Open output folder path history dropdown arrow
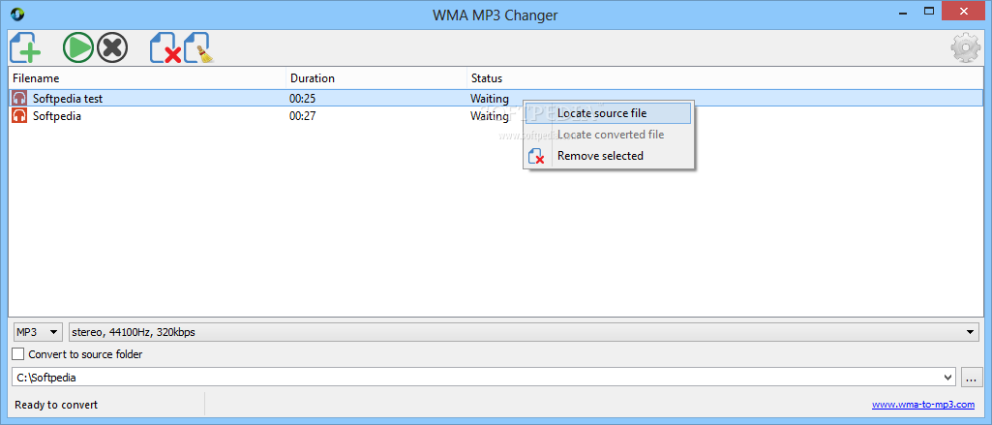 [947, 378]
